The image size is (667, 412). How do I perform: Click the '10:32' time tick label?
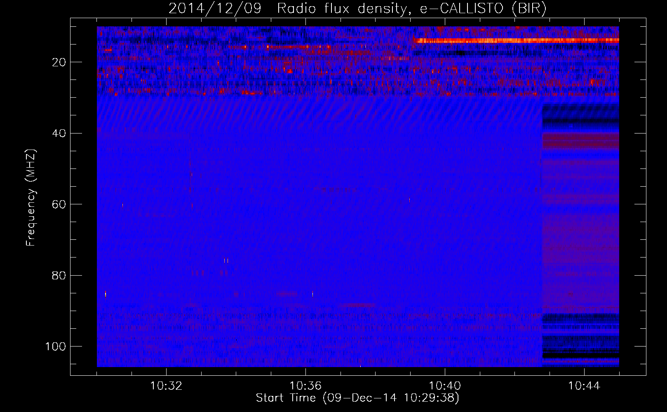166,386
